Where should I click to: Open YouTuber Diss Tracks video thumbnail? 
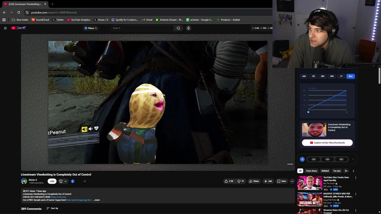310,183
